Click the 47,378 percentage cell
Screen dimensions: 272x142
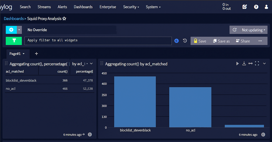pos(88,81)
